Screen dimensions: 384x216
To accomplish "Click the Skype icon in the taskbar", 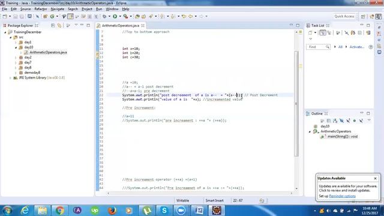I will click(164, 211).
